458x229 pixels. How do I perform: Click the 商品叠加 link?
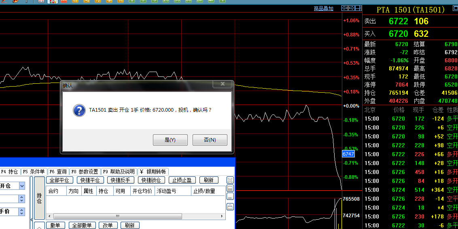pos(324,8)
